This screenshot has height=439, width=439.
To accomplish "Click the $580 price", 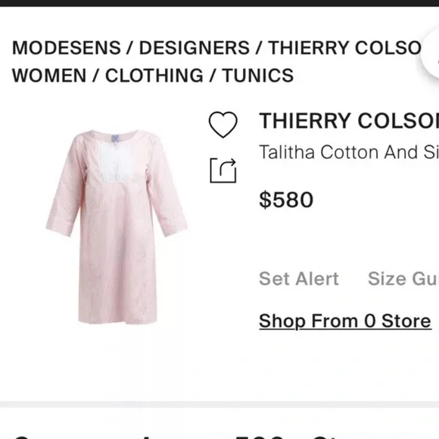I will point(286,200).
